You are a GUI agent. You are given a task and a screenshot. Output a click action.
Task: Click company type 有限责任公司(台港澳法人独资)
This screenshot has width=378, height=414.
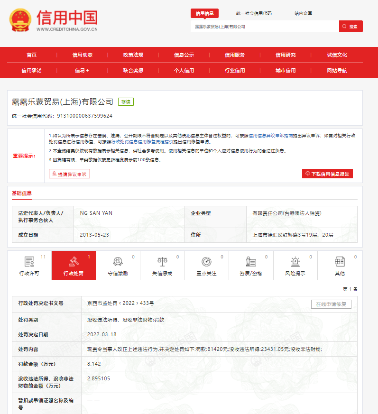click(x=287, y=213)
